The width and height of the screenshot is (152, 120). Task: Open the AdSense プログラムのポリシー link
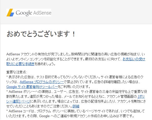tap(42, 82)
